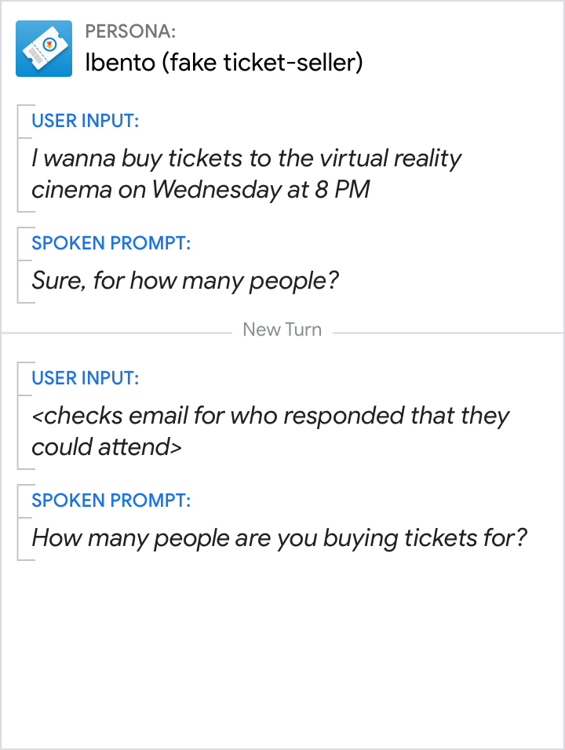The width and height of the screenshot is (565, 750).
Task: Click the PERSONA label at top
Action: pos(130,32)
